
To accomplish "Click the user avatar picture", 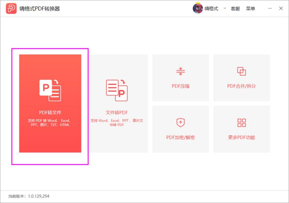I will pyautogui.click(x=198, y=8).
